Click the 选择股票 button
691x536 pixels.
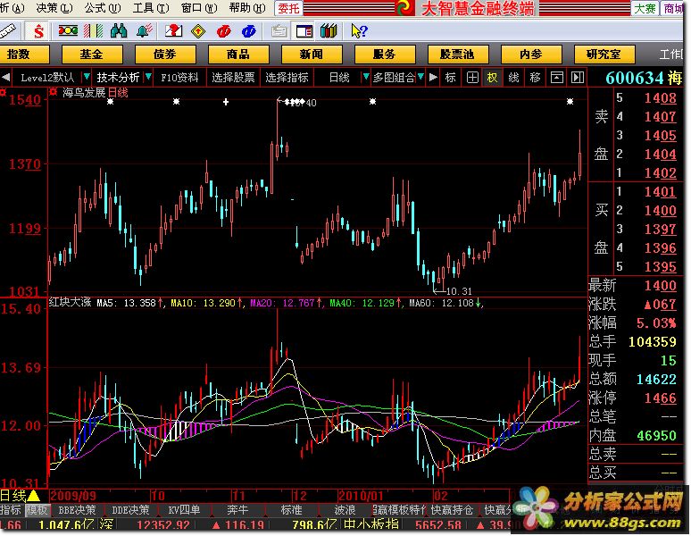[233, 78]
